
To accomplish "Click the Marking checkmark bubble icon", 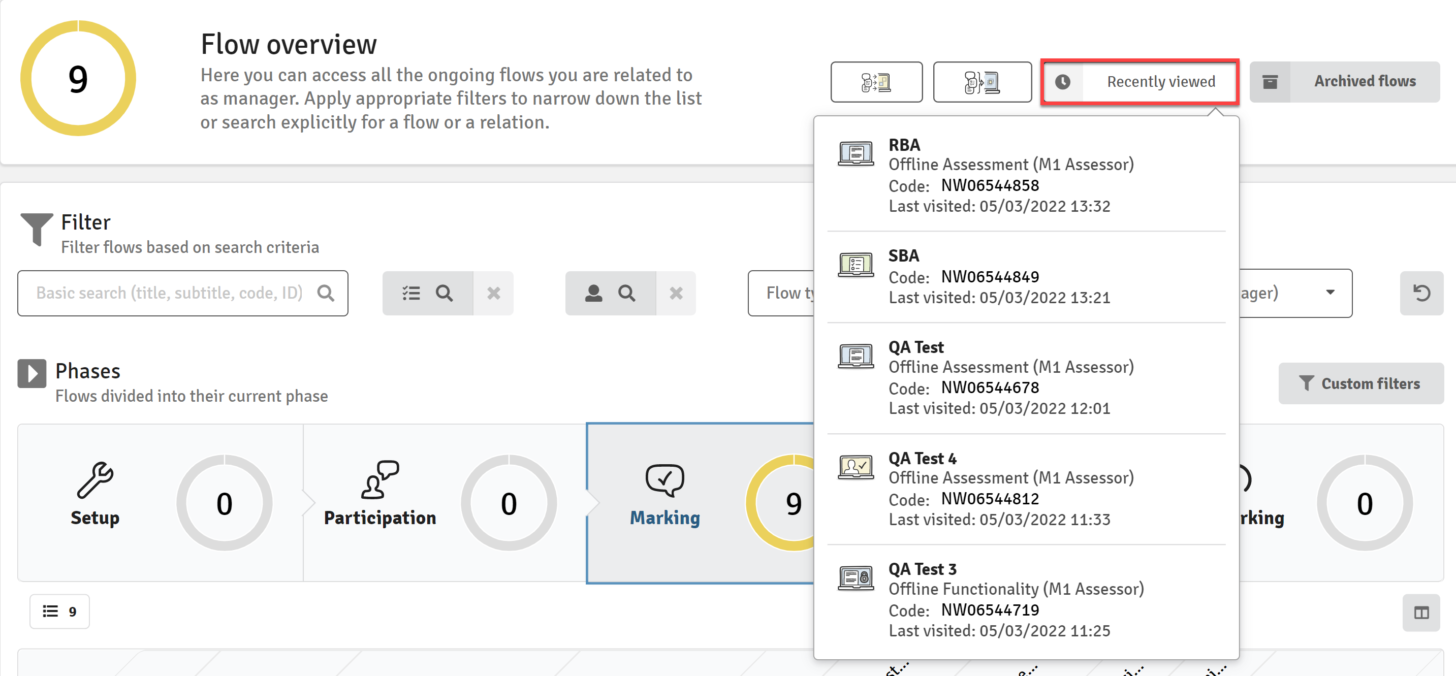I will (x=664, y=480).
